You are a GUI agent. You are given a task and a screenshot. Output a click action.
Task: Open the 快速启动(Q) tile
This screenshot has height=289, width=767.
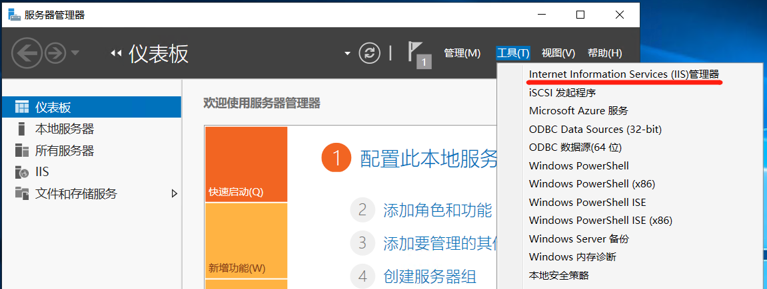point(246,164)
